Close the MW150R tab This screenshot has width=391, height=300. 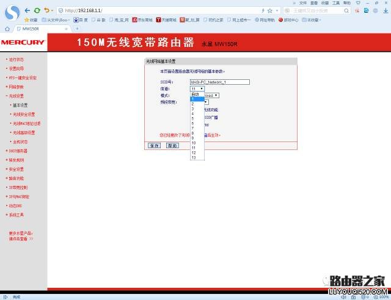(x=67, y=29)
